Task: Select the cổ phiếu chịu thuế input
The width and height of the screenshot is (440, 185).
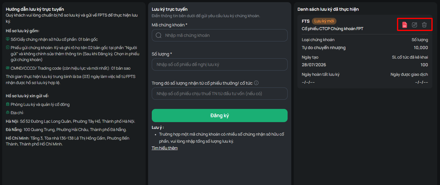Action: pyautogui.click(x=220, y=94)
